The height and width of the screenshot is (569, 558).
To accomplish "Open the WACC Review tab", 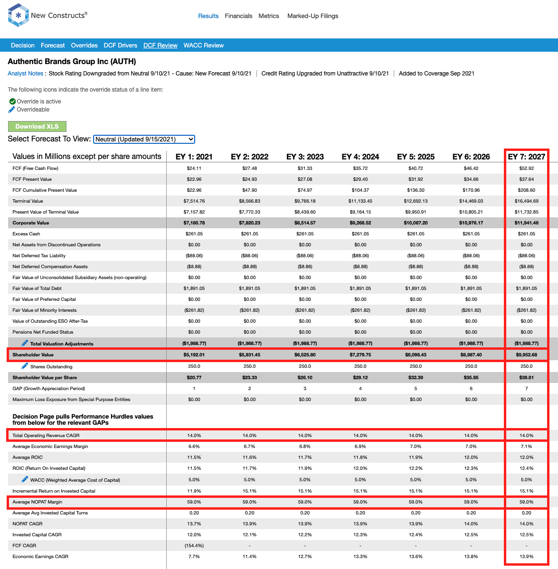I will [204, 46].
